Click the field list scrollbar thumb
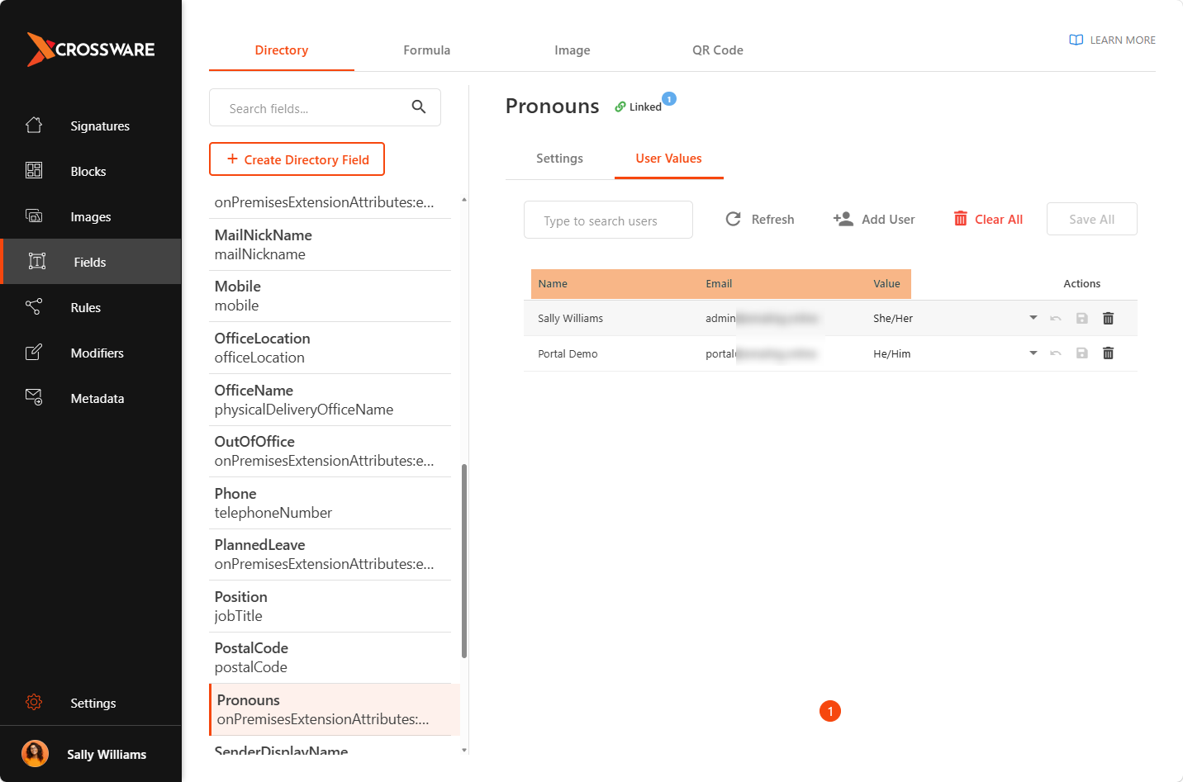1183x782 pixels. tap(464, 561)
